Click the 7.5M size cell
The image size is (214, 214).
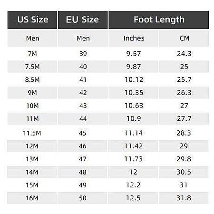tap(32, 67)
